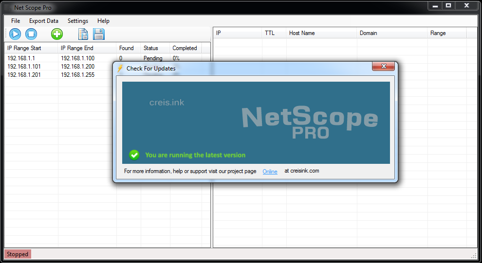Click the TTL column header
The height and width of the screenshot is (263, 482).
(274, 33)
